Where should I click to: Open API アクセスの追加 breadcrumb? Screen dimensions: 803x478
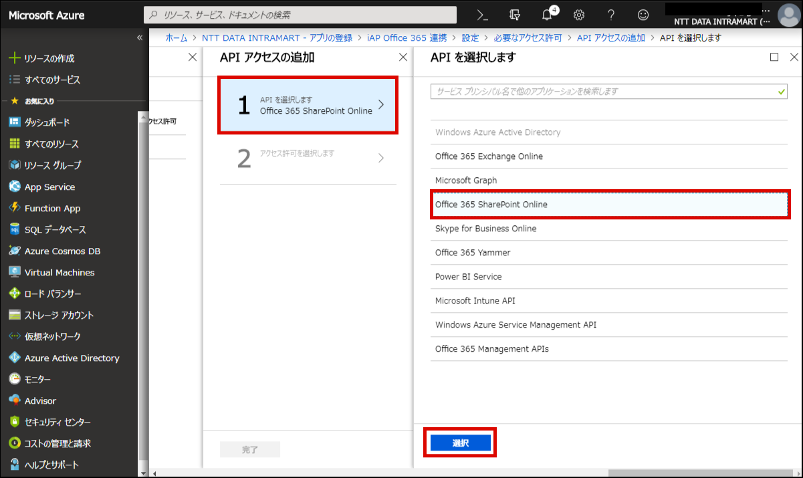pos(611,38)
